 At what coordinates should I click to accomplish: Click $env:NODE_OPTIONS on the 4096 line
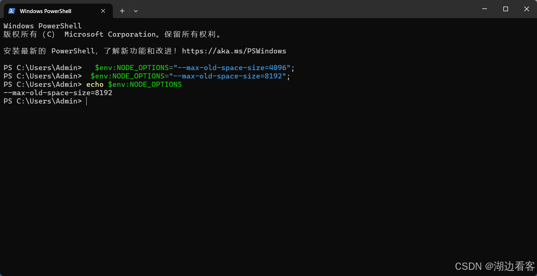point(132,68)
